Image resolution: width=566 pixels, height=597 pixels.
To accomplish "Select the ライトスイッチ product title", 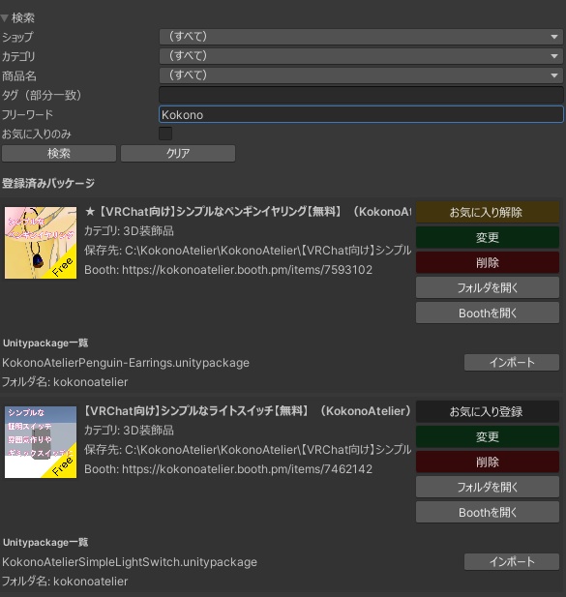I will tap(248, 411).
